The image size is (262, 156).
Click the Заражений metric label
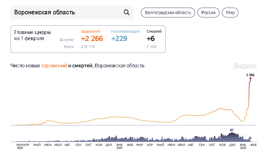click(x=90, y=32)
